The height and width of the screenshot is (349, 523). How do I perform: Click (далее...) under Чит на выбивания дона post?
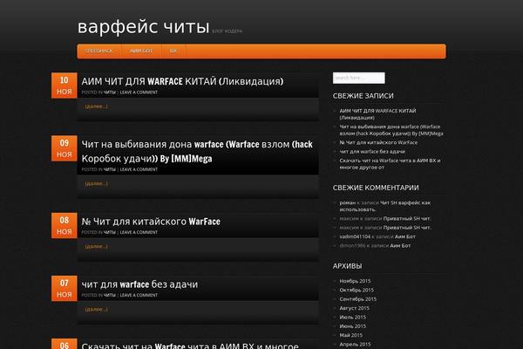coord(97,183)
